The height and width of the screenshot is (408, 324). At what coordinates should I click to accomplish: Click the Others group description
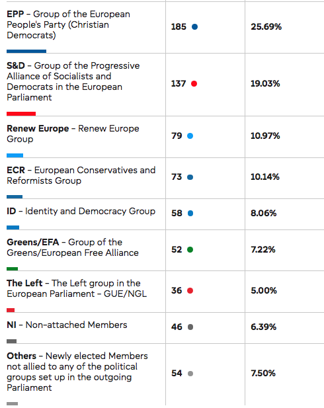(x=77, y=372)
